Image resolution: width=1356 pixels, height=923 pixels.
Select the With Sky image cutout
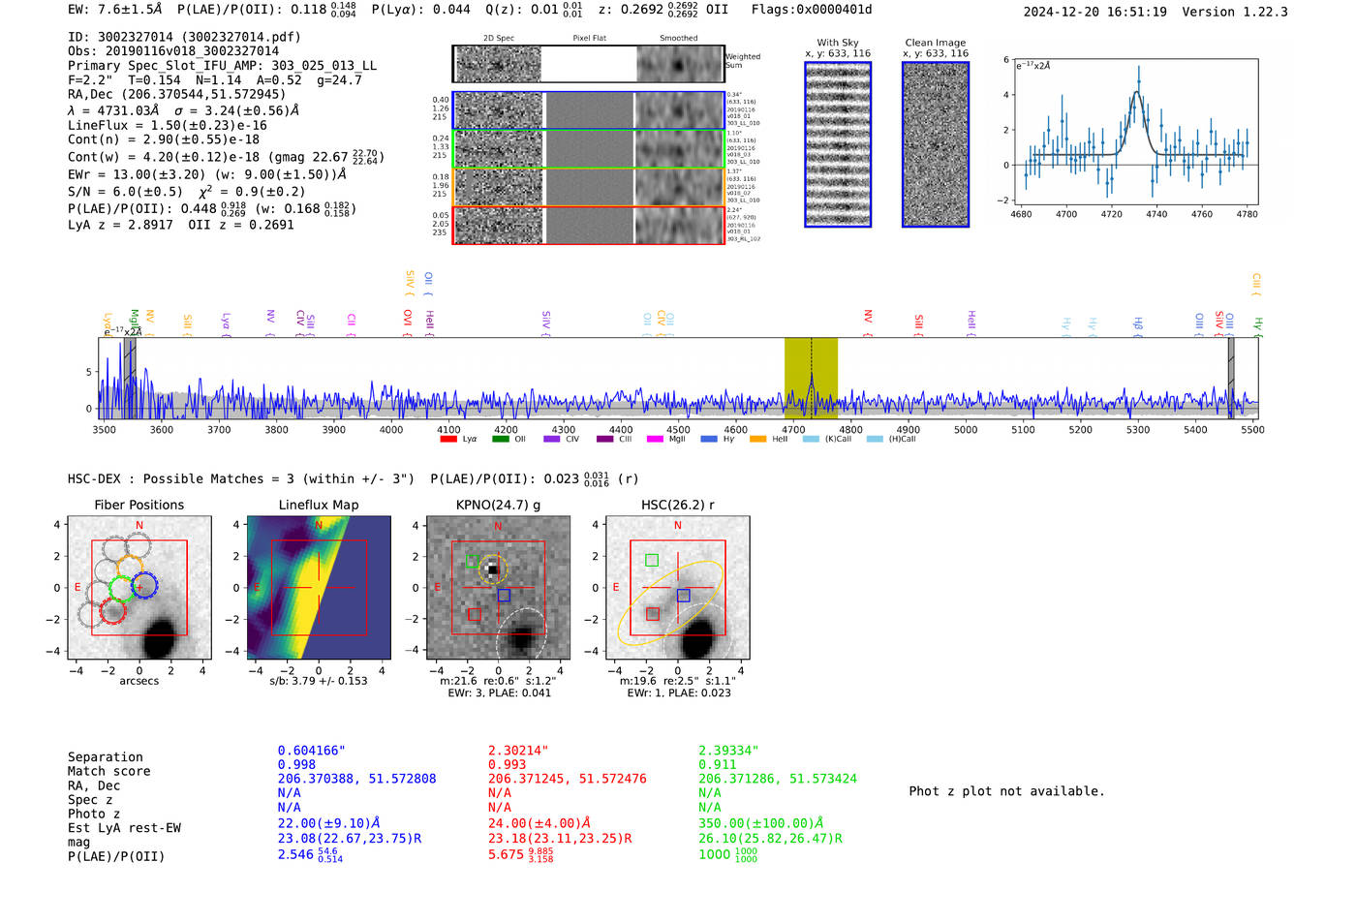[x=838, y=144]
